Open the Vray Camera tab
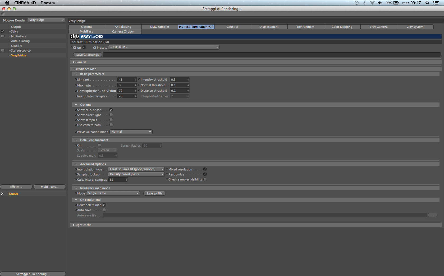 [x=378, y=27]
